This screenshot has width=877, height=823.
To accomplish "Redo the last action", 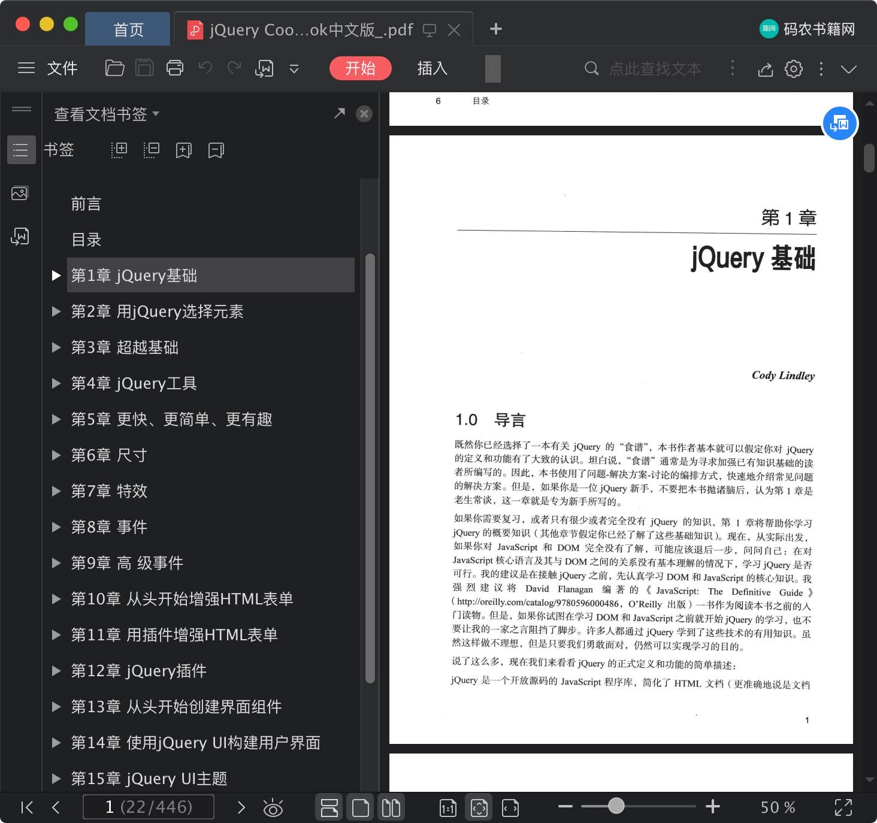I will click(234, 68).
